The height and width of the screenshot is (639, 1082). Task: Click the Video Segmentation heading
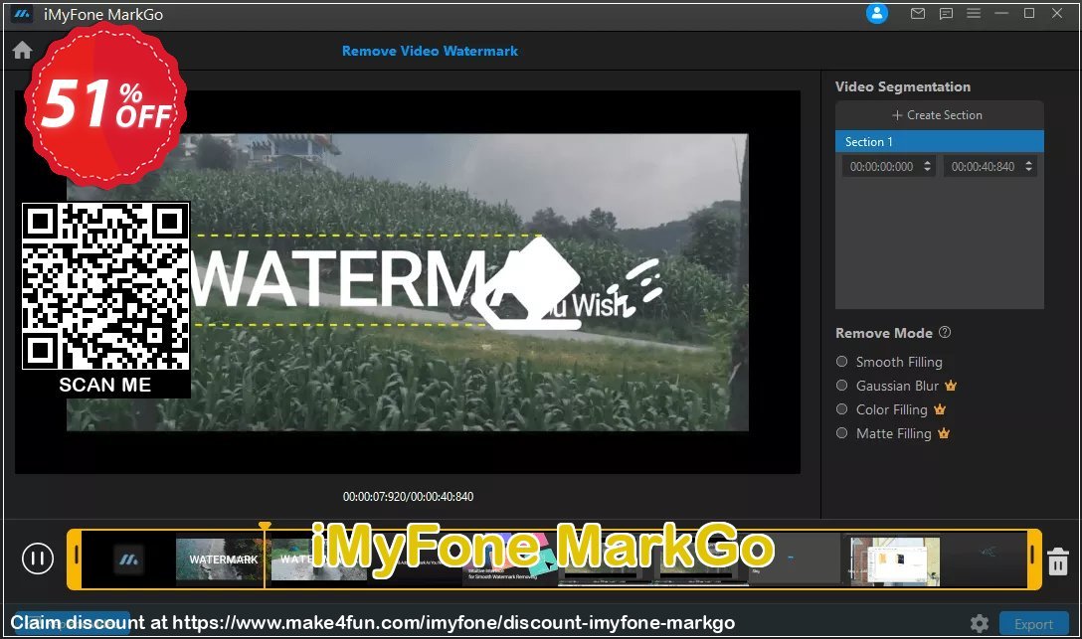903,86
